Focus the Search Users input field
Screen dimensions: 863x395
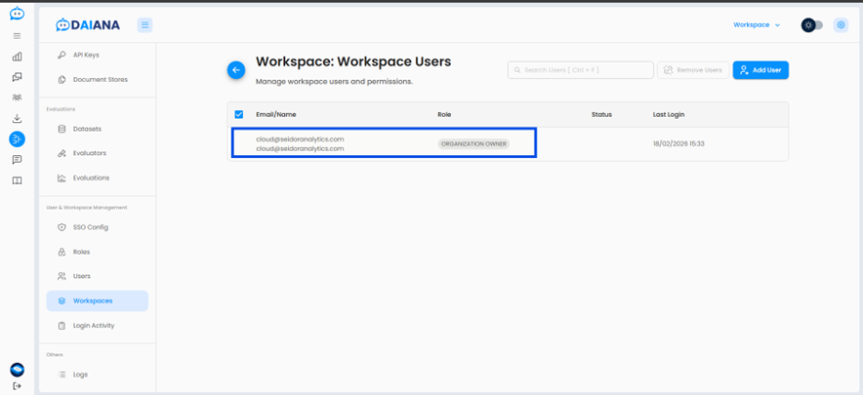coord(581,70)
